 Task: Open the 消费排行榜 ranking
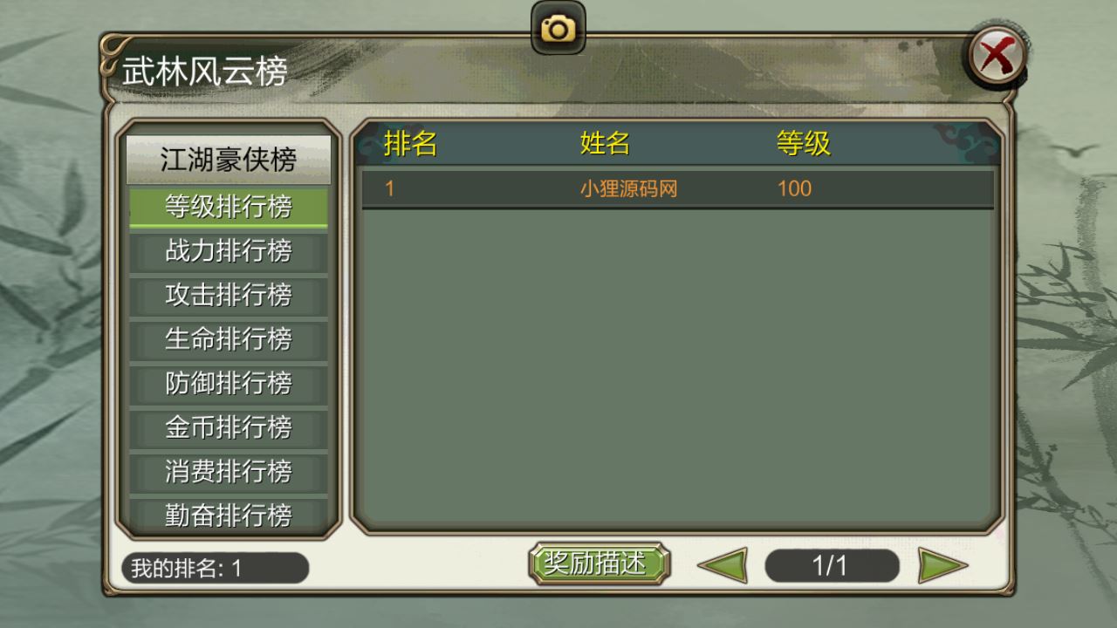[x=229, y=472]
